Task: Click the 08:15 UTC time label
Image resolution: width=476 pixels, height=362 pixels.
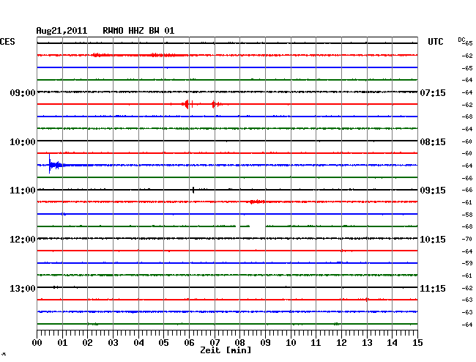Action: coord(433,142)
